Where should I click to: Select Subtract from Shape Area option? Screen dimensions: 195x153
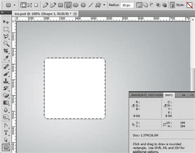(x=151, y=5)
